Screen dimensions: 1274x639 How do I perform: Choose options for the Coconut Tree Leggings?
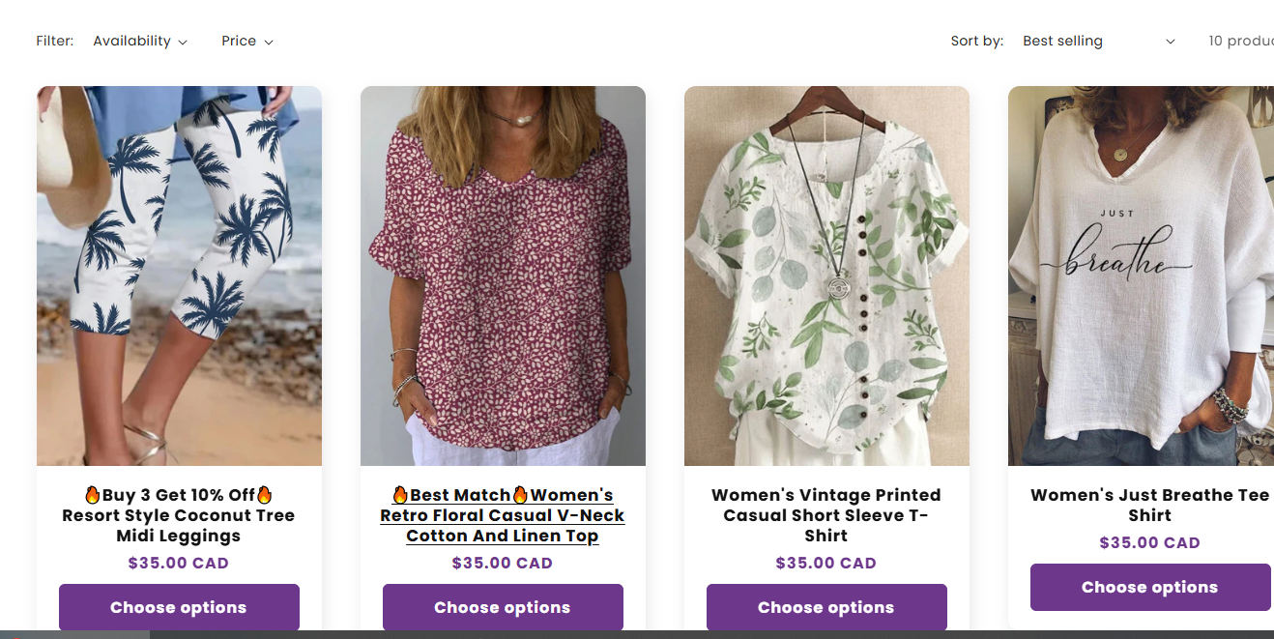179,607
